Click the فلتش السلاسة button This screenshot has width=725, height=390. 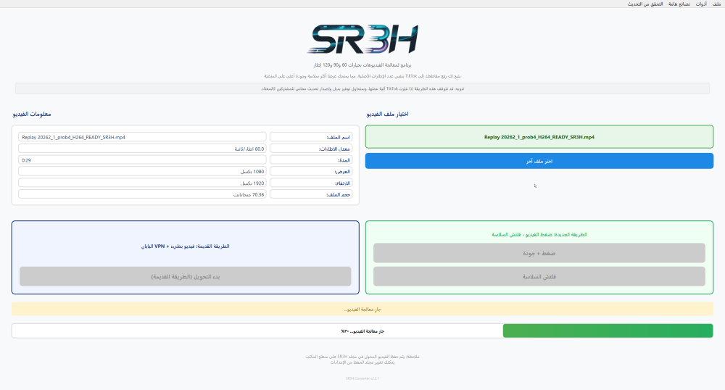(x=539, y=276)
